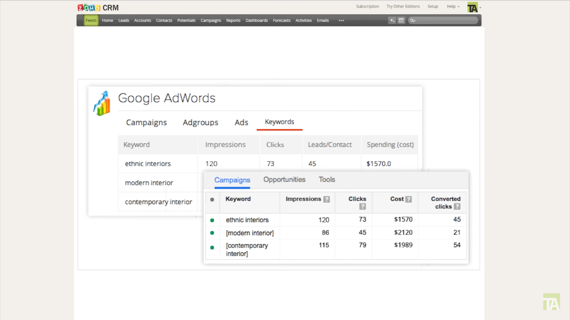Image resolution: width=570 pixels, height=320 pixels.
Task: Open the Tools tab
Action: [x=327, y=180]
